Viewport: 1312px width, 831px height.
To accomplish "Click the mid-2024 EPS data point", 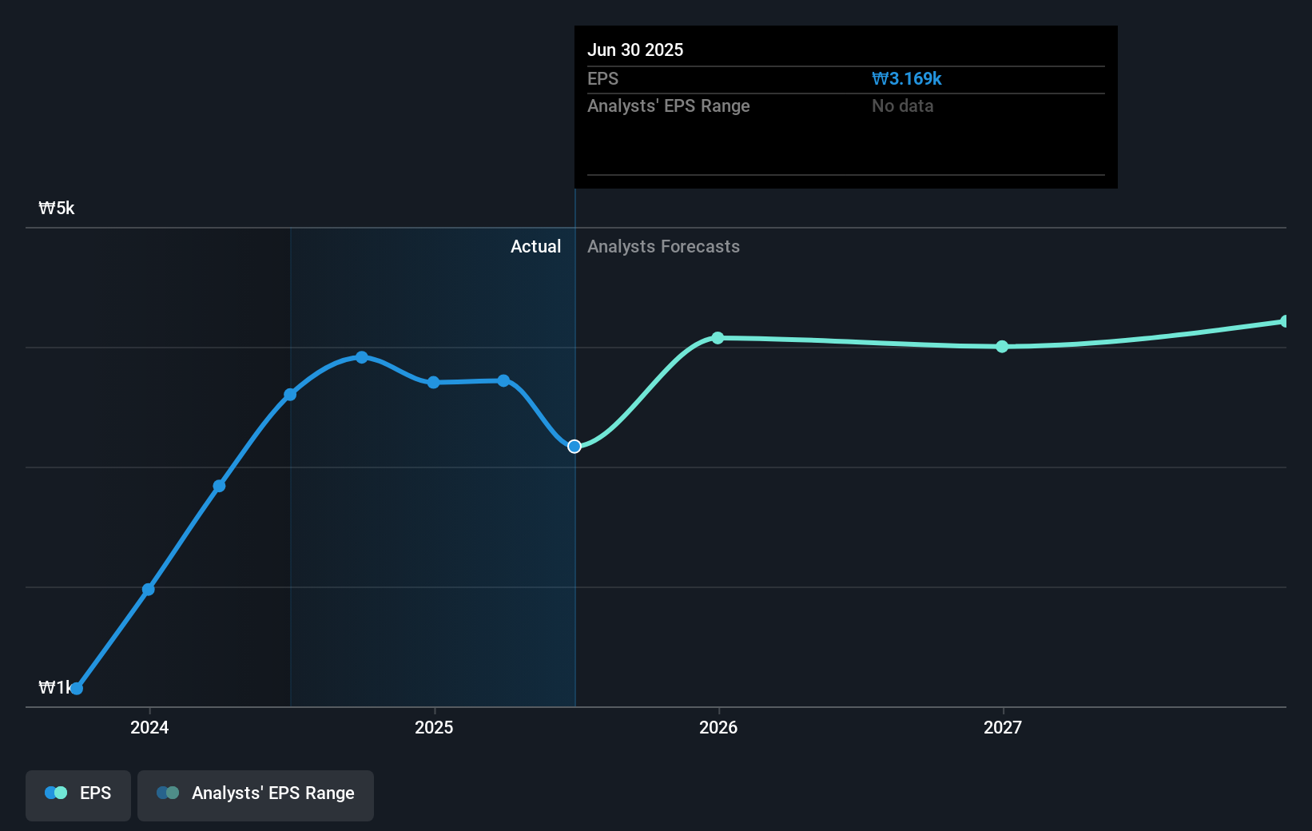I will (220, 485).
